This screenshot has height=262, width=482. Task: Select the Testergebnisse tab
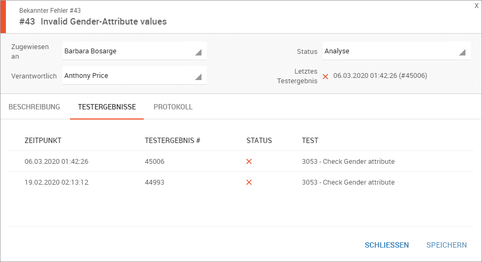point(107,107)
